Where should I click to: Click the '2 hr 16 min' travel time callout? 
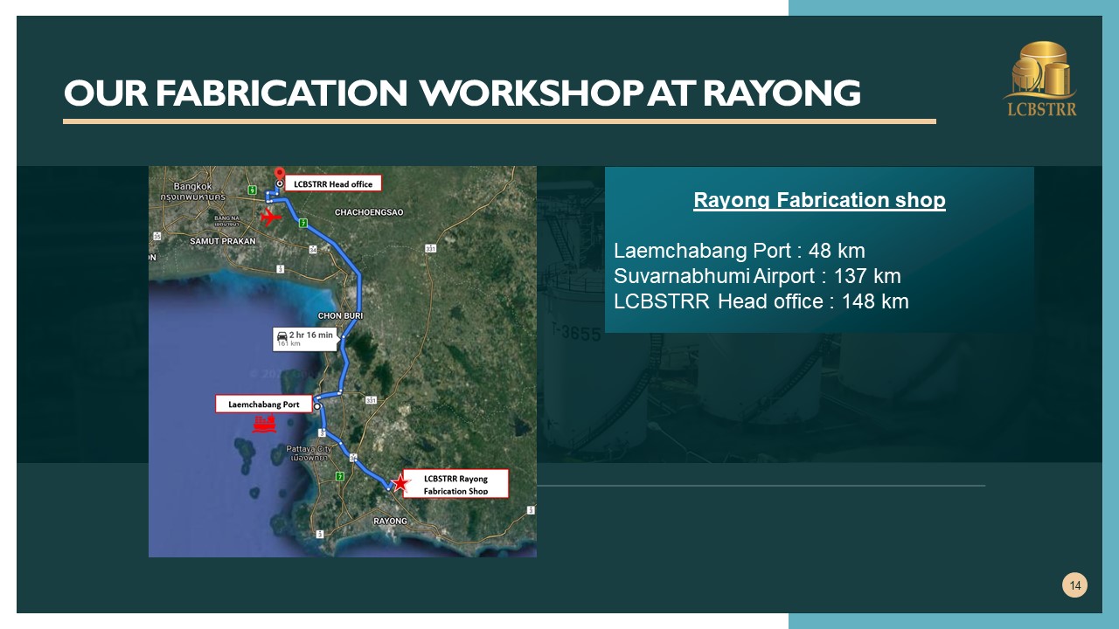coord(303,338)
